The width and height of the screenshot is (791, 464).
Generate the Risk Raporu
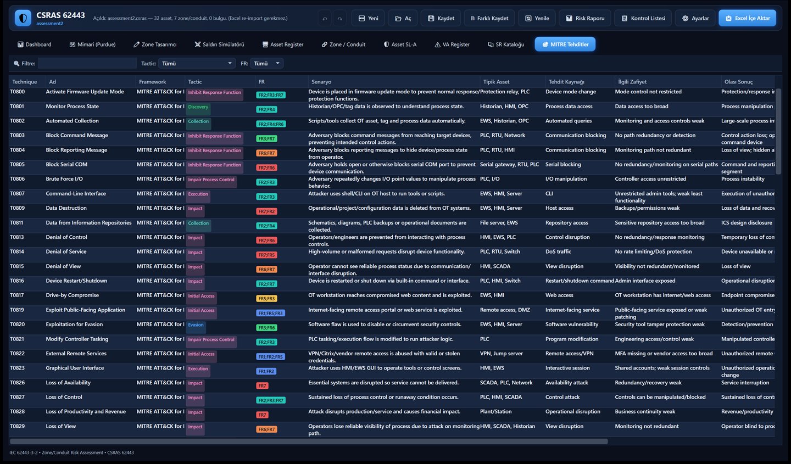[x=585, y=18]
